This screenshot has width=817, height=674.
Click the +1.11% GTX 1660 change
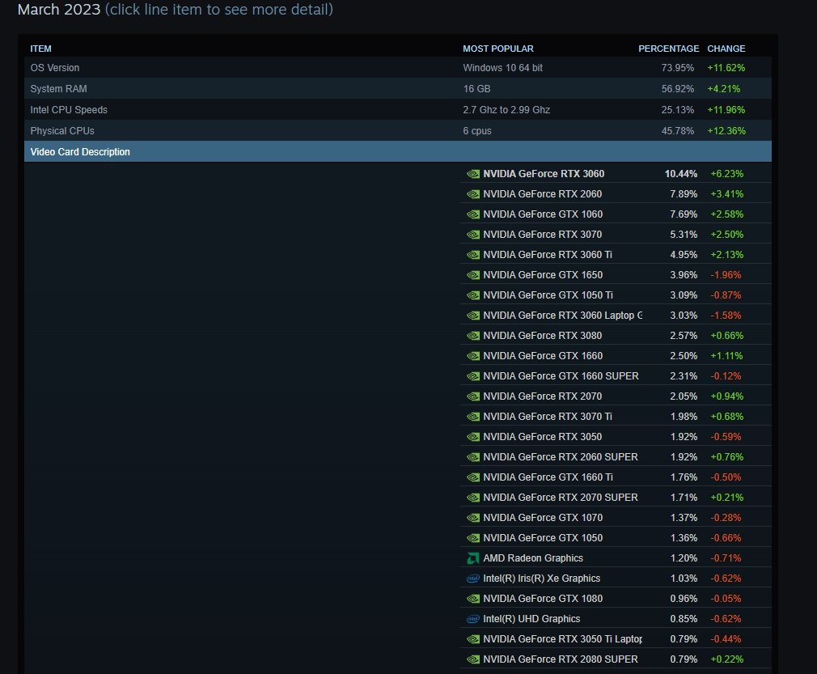tap(727, 356)
